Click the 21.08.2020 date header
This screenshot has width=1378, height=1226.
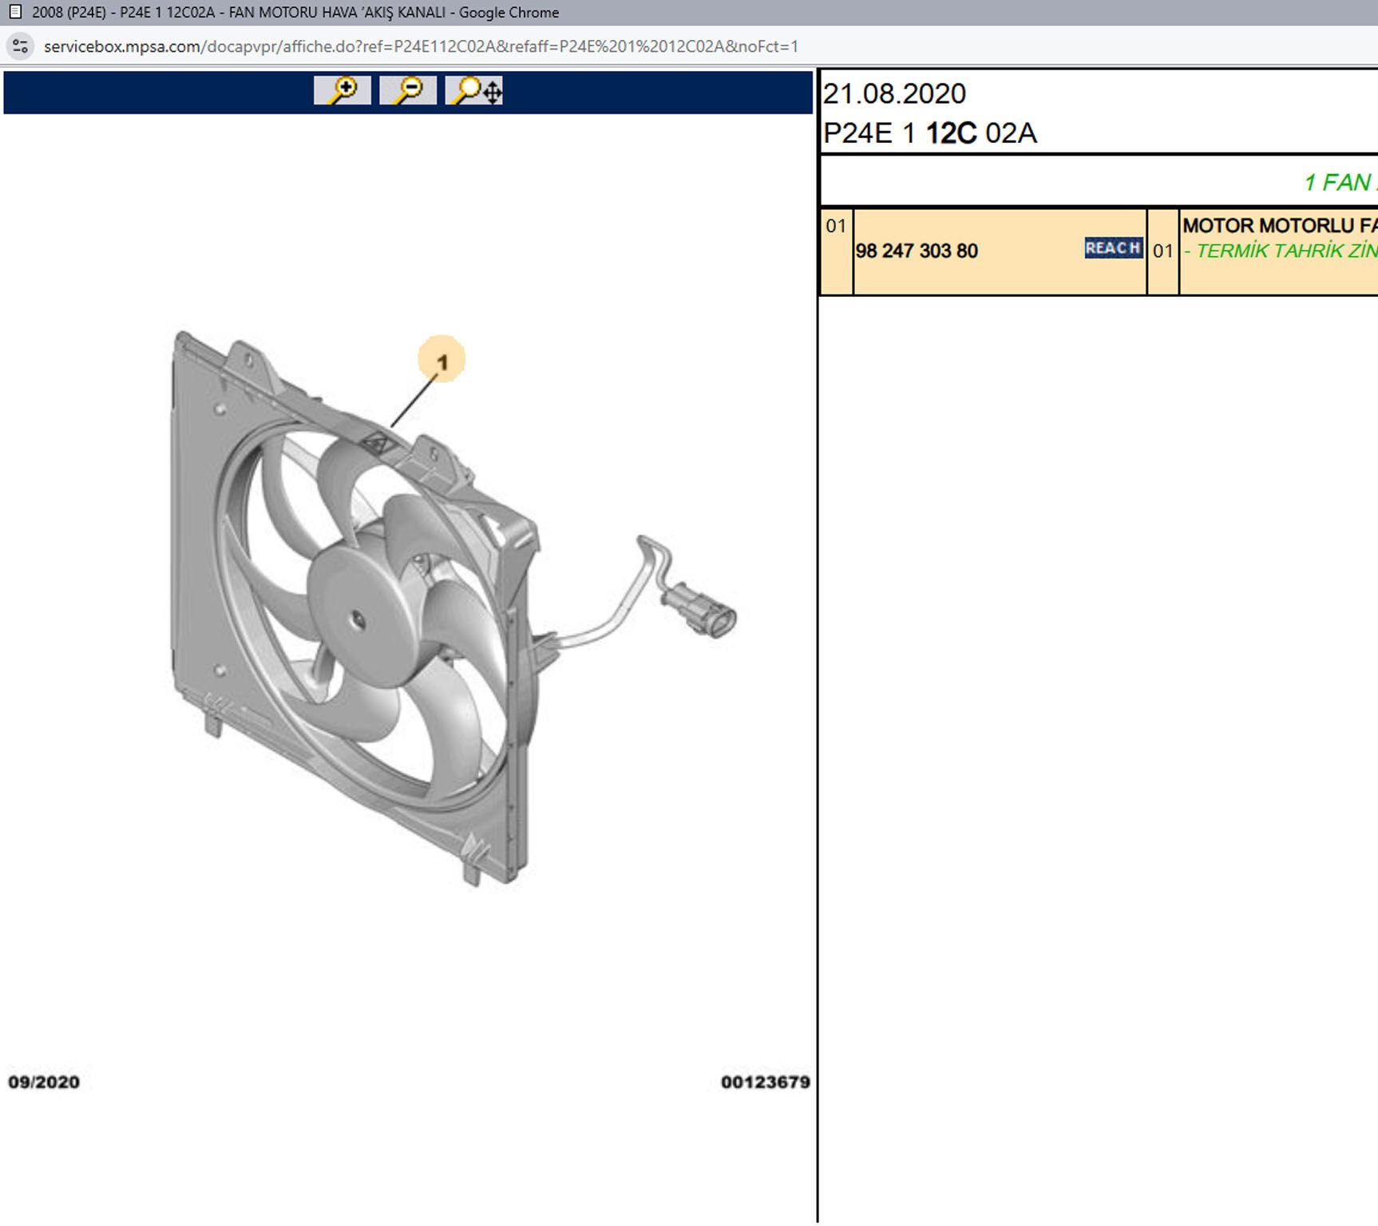[x=894, y=94]
